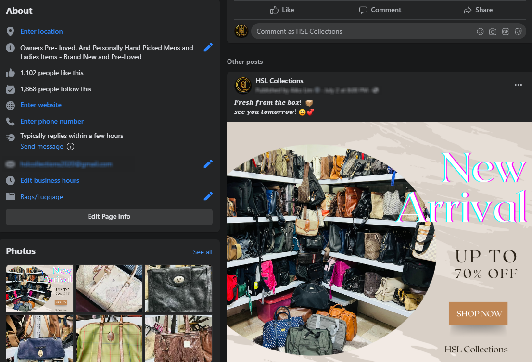This screenshot has height=362, width=532.
Task: Click info icon next to Send message
Action: pyautogui.click(x=70, y=147)
